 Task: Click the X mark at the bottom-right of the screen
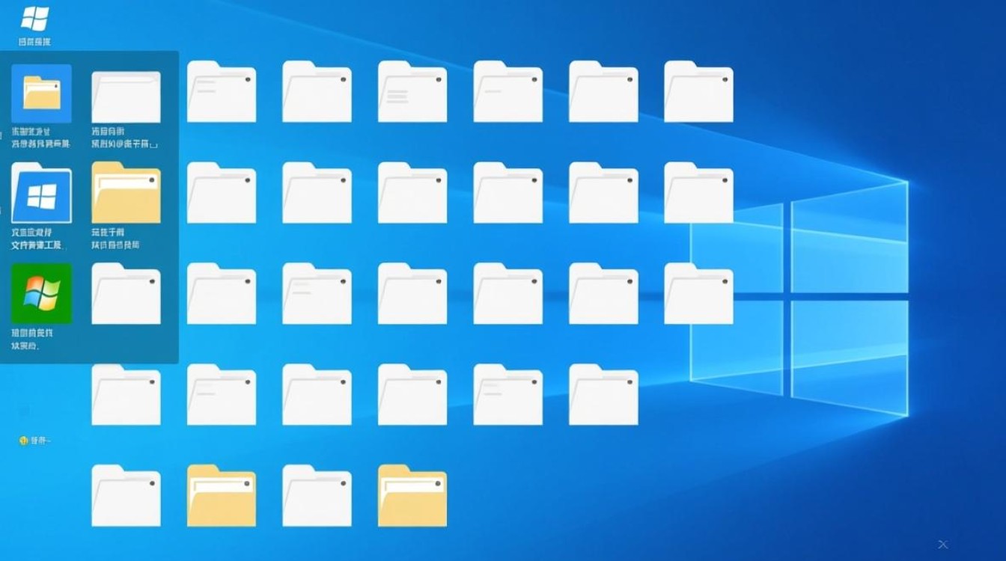point(942,545)
